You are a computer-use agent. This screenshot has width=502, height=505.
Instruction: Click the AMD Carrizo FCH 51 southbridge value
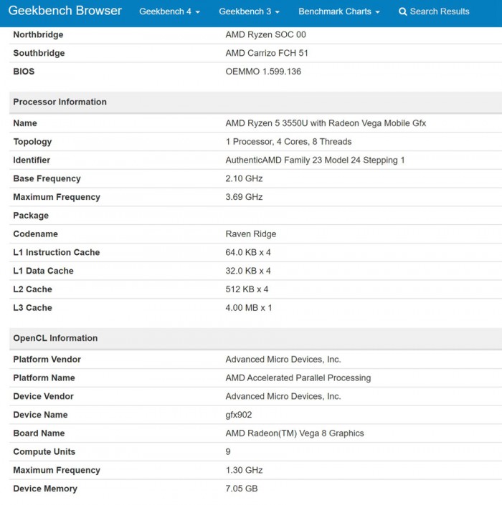coord(267,53)
